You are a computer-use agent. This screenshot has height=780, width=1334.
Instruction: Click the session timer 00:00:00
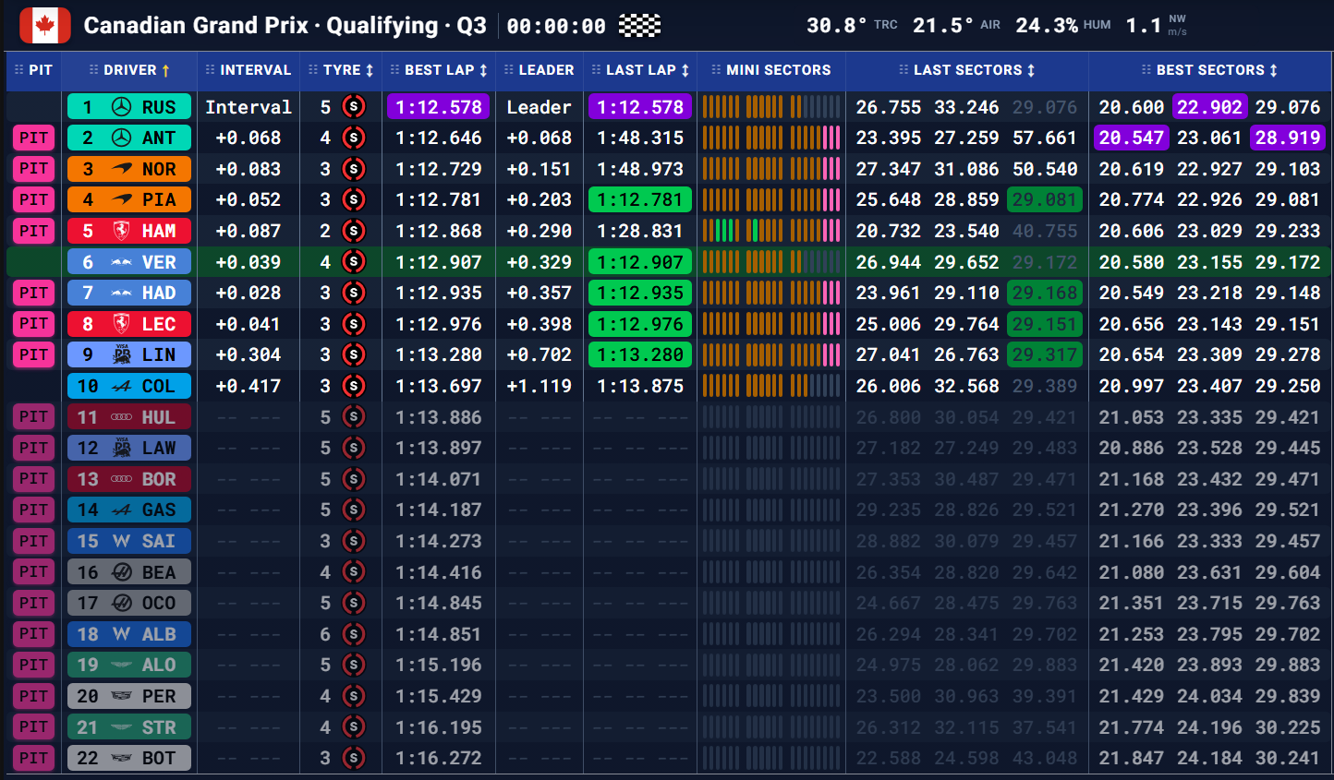coord(556,27)
